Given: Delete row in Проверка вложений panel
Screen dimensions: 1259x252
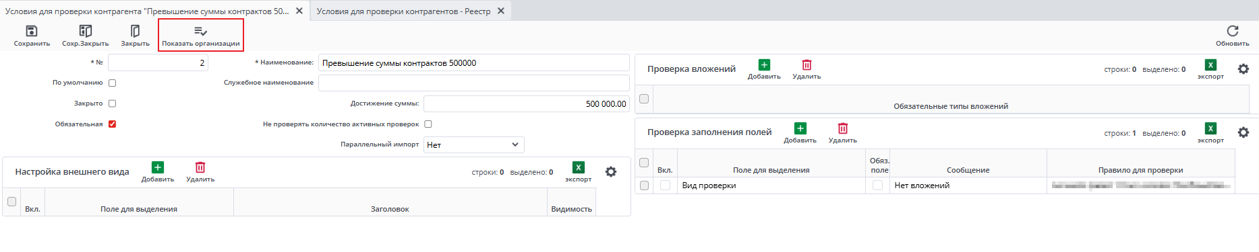Looking at the screenshot, I should [x=807, y=65].
